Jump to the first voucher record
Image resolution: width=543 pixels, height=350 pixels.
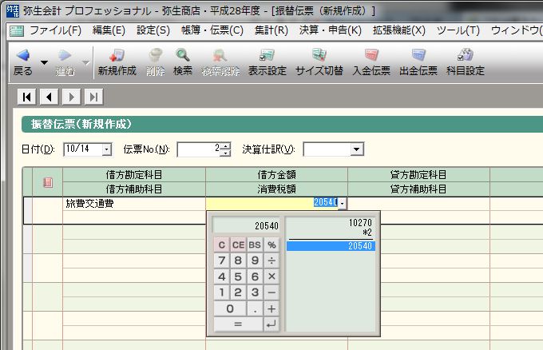tap(26, 97)
